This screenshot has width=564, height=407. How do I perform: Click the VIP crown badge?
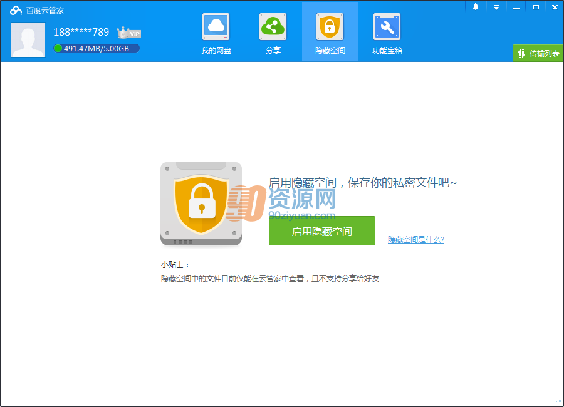coord(128,33)
